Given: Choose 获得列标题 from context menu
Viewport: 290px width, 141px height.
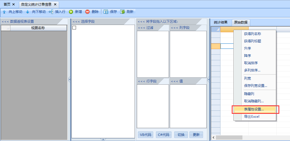Looking at the screenshot, I should [x=255, y=41].
